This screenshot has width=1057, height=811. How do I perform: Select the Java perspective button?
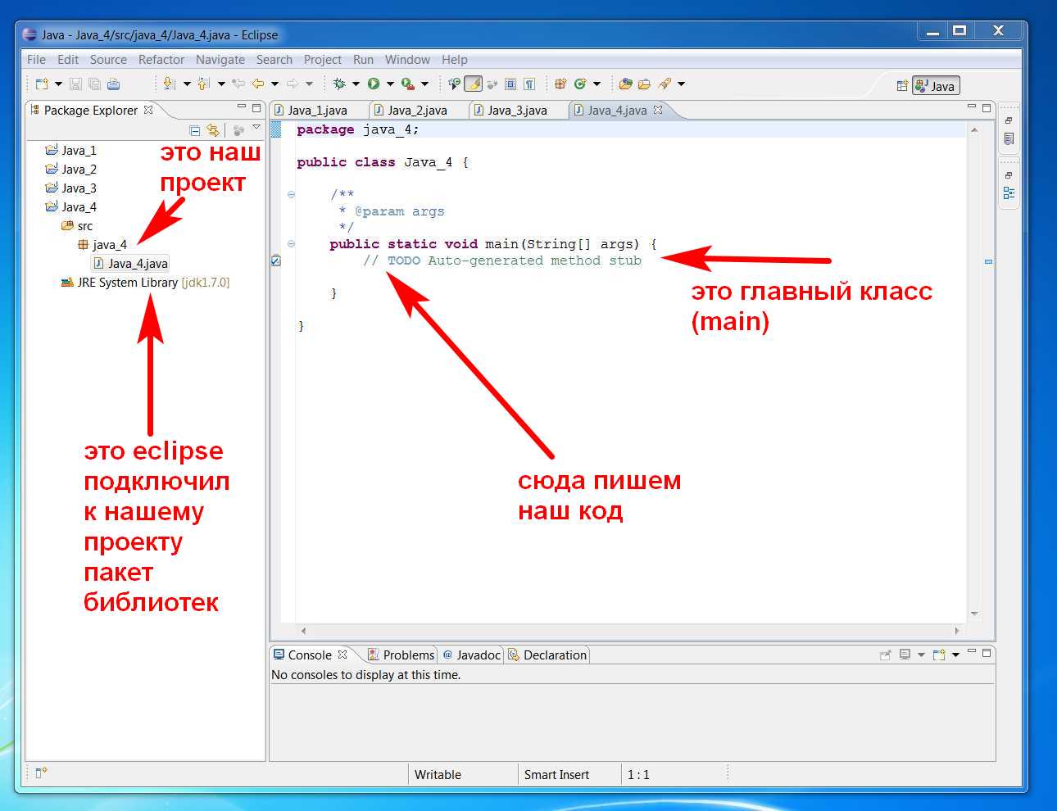coord(936,86)
